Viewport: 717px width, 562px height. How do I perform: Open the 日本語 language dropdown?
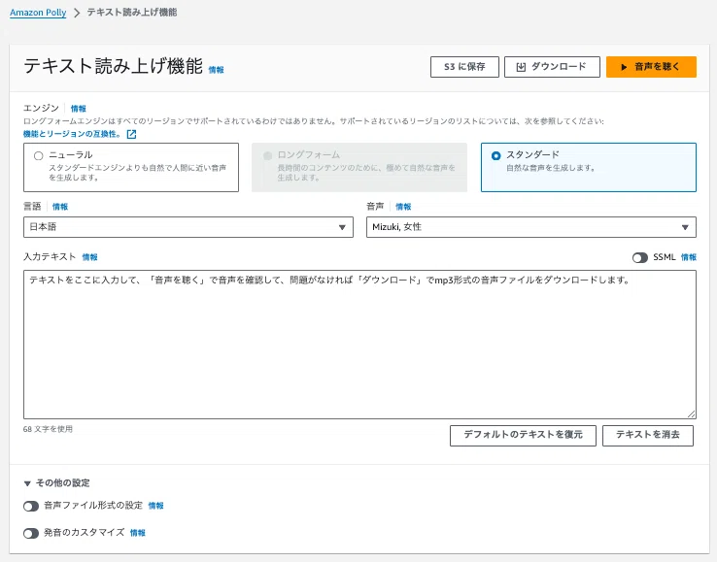pyautogui.click(x=188, y=227)
